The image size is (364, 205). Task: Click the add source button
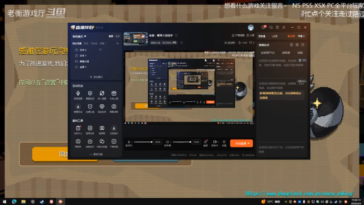pyautogui.click(x=96, y=77)
